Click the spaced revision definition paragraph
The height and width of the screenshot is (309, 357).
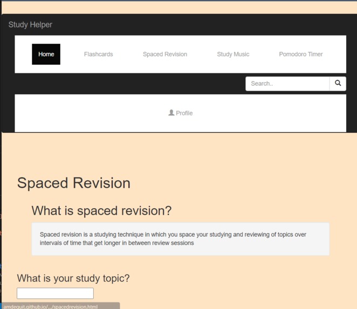pos(173,239)
